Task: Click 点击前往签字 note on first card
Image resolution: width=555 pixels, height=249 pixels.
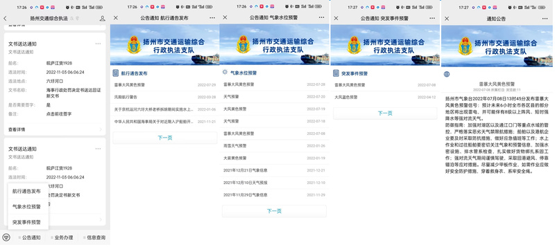Action: [59, 114]
